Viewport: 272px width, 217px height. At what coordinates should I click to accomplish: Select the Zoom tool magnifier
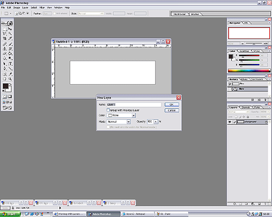(x=10, y=79)
